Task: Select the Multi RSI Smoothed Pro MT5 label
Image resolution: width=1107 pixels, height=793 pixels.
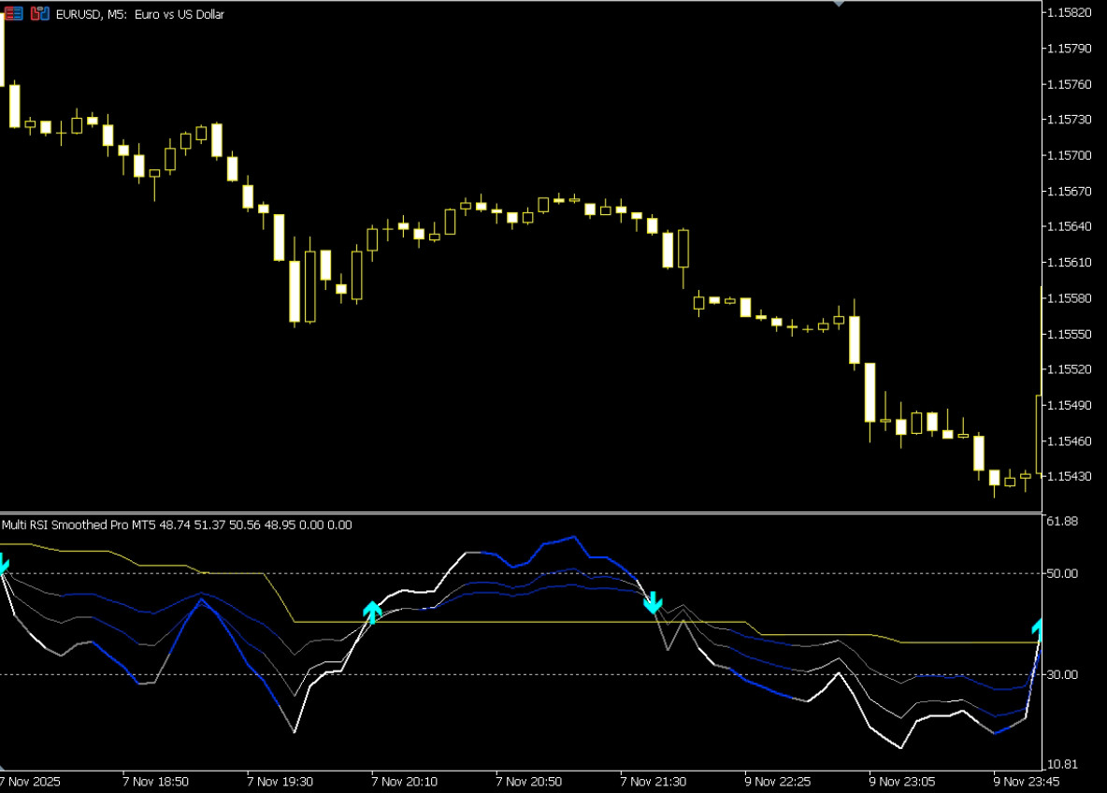Action: coord(79,525)
